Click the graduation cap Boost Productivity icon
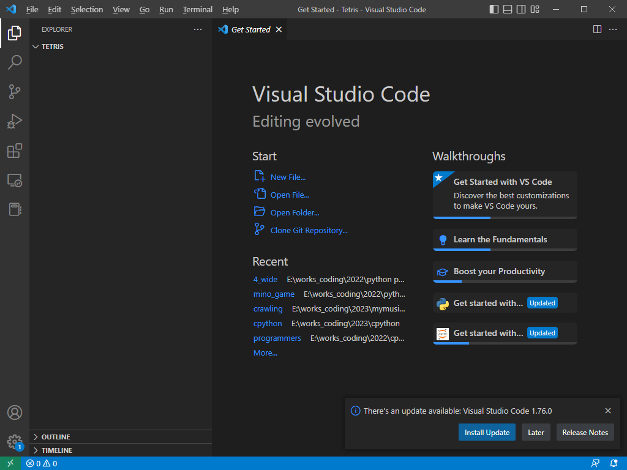627x470 pixels. (x=442, y=272)
